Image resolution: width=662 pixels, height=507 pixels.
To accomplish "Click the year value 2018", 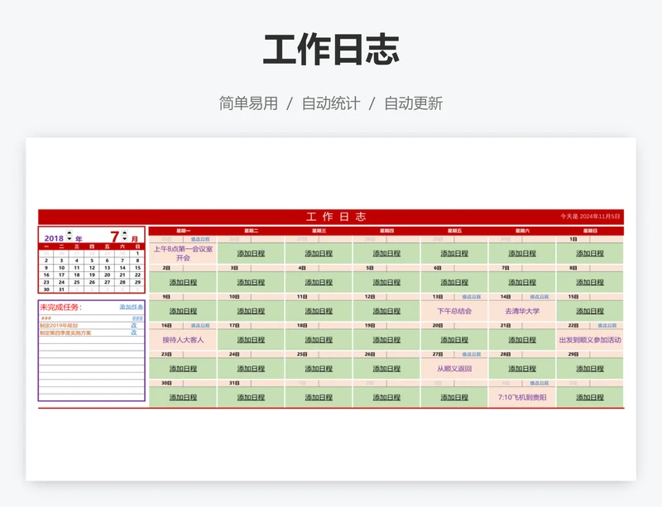I will coord(54,238).
